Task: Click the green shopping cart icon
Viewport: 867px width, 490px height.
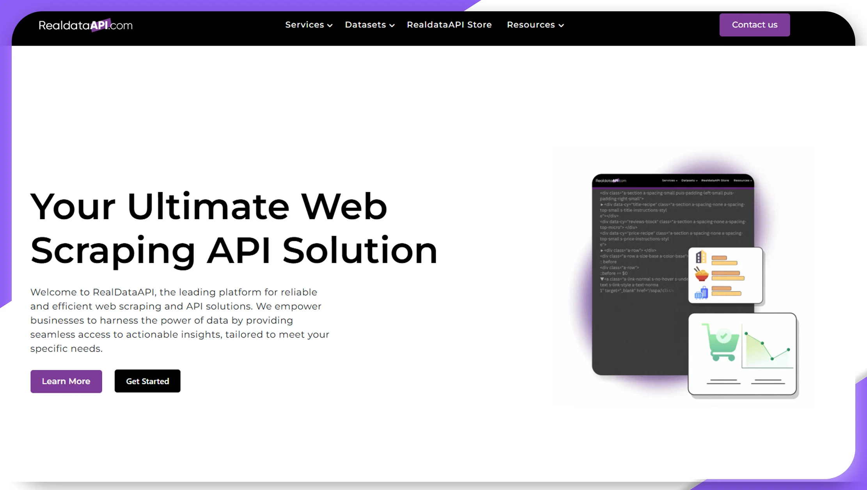Action: (721, 343)
